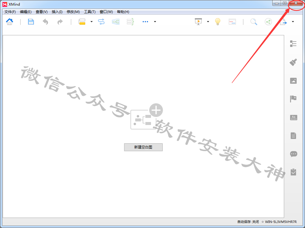Start presentation mode icon
This screenshot has height=228, width=305.
[198, 21]
